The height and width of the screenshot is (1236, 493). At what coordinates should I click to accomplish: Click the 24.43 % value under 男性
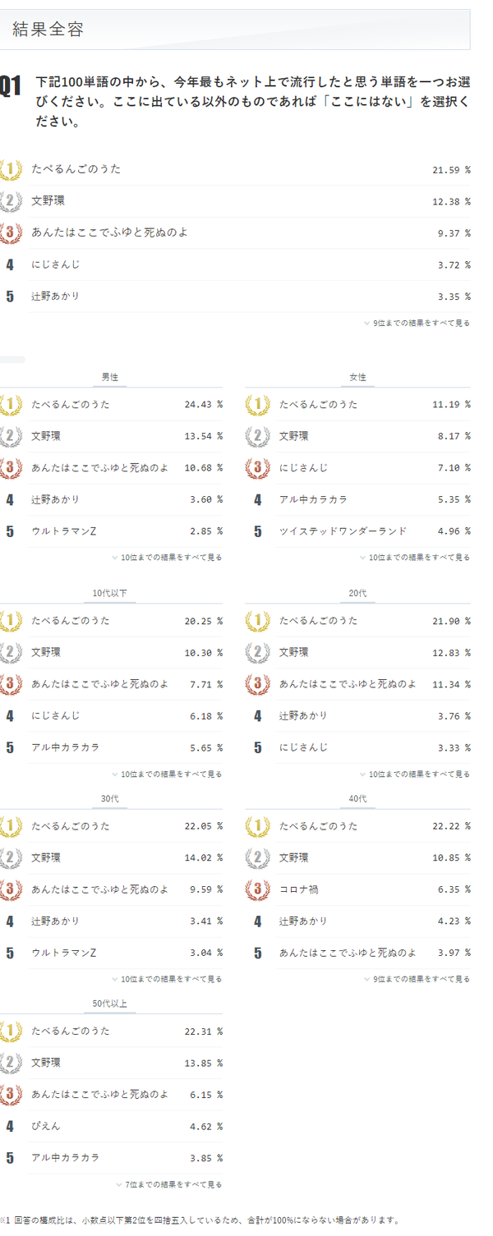pyautogui.click(x=204, y=405)
